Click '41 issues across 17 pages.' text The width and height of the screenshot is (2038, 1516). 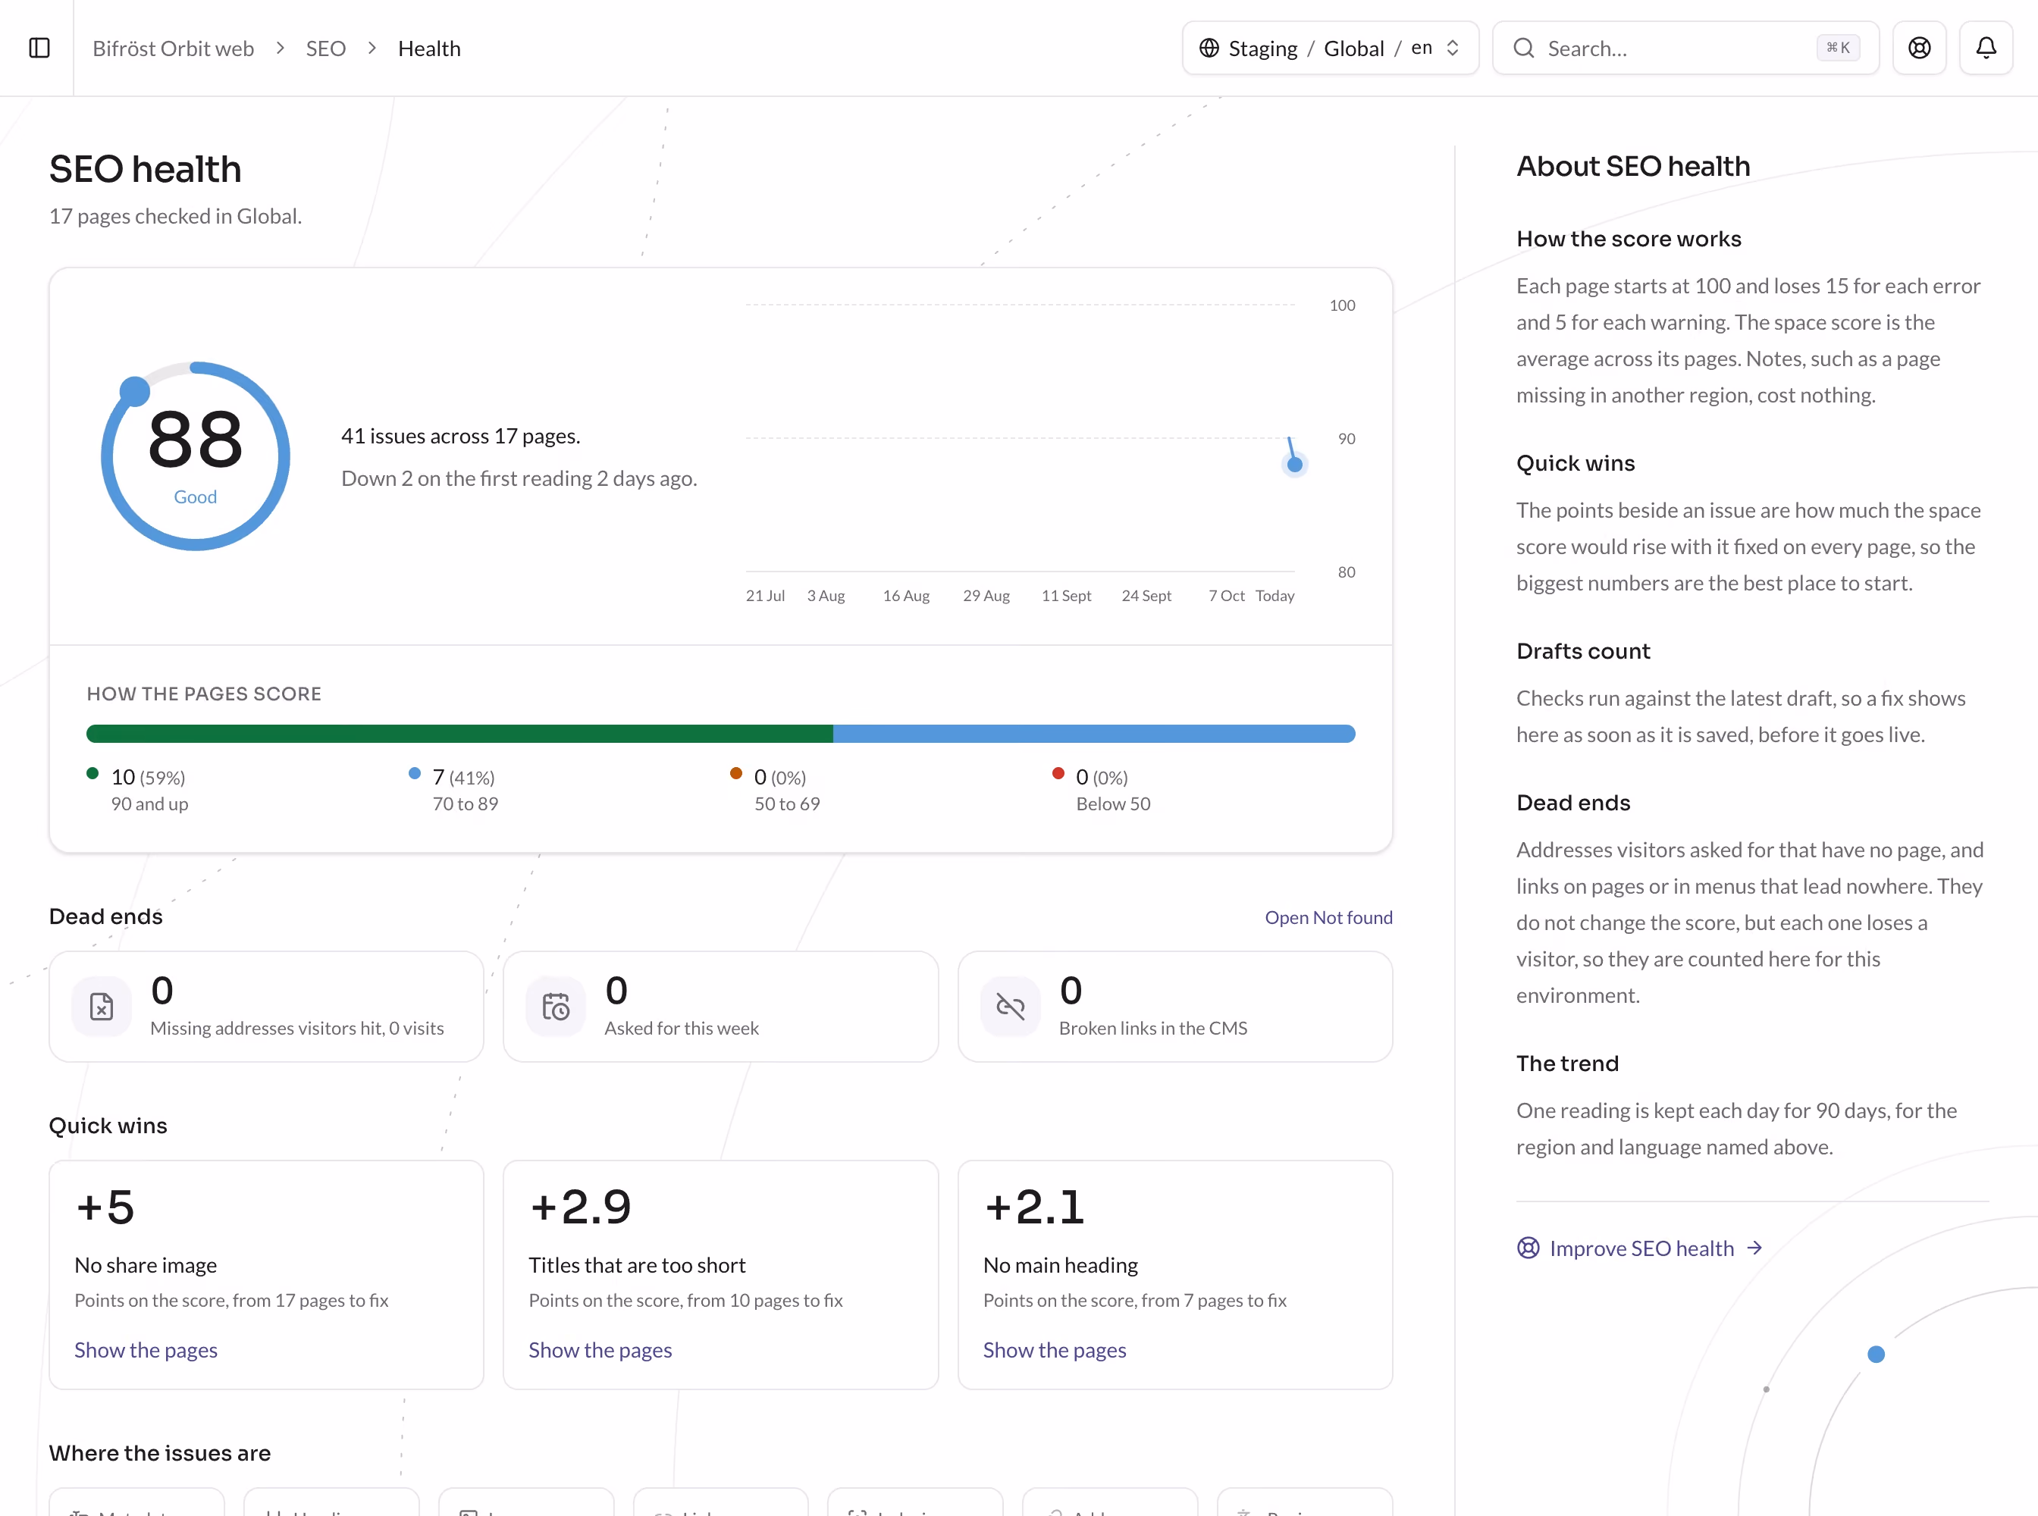tap(461, 436)
